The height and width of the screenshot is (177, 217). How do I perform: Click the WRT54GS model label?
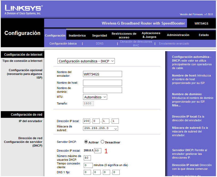201,23
